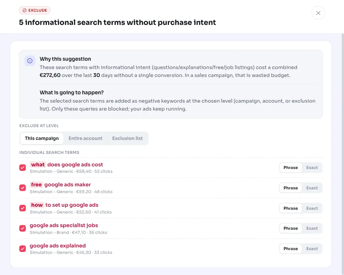
Task: Click 'how to set up google ads' text
Action: [x=64, y=205]
